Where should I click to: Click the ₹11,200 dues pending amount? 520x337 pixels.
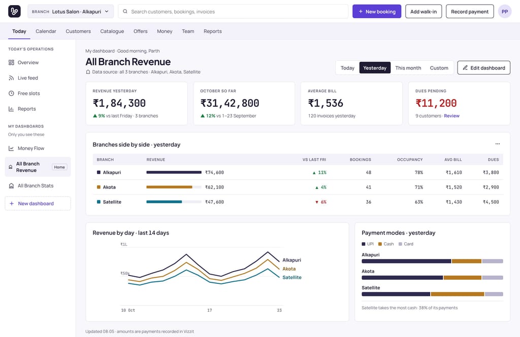click(436, 103)
